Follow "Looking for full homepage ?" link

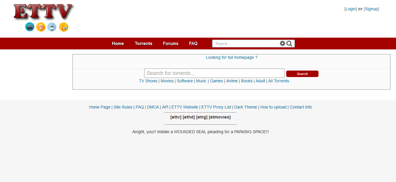(232, 57)
